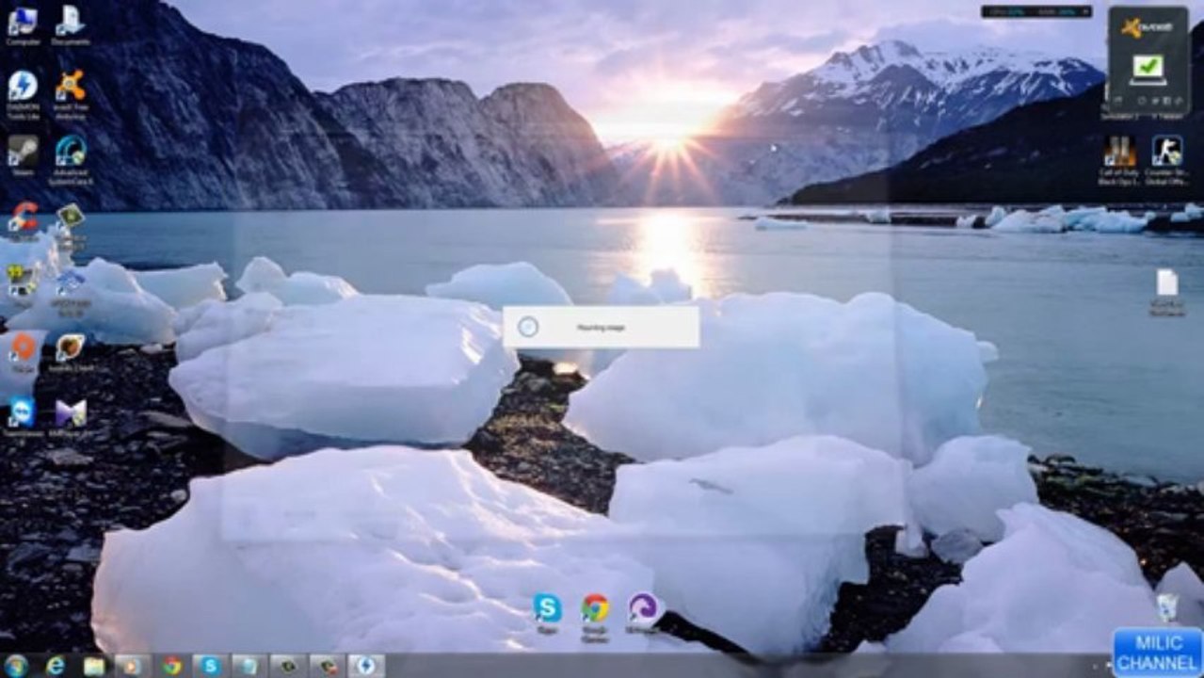Open File Explorer from the taskbar
Image resolution: width=1204 pixels, height=678 pixels.
[94, 666]
